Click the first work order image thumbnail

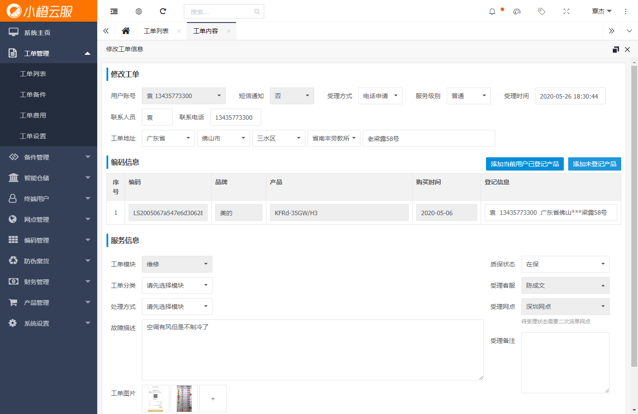tap(156, 399)
